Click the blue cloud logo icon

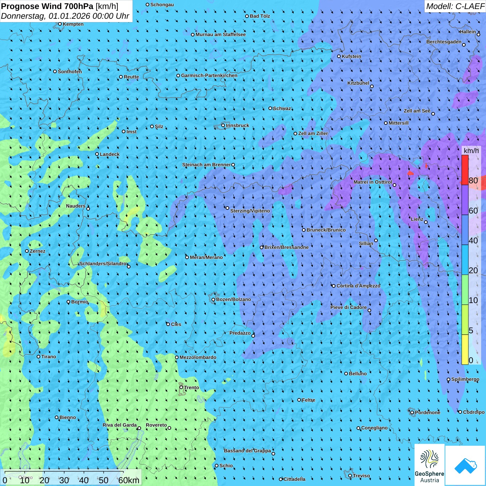coord(466,466)
